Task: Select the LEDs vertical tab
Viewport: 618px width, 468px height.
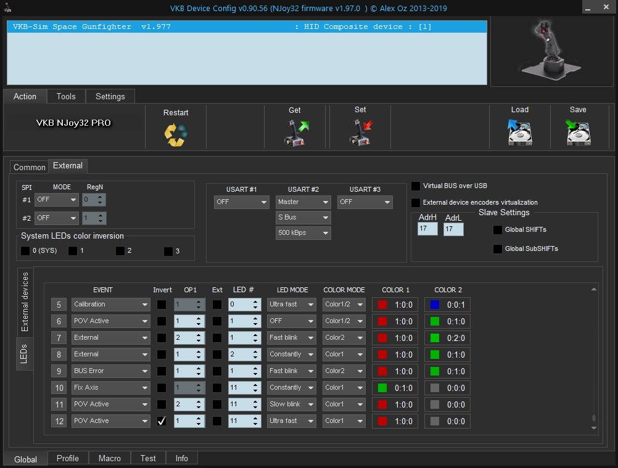Action: 24,354
